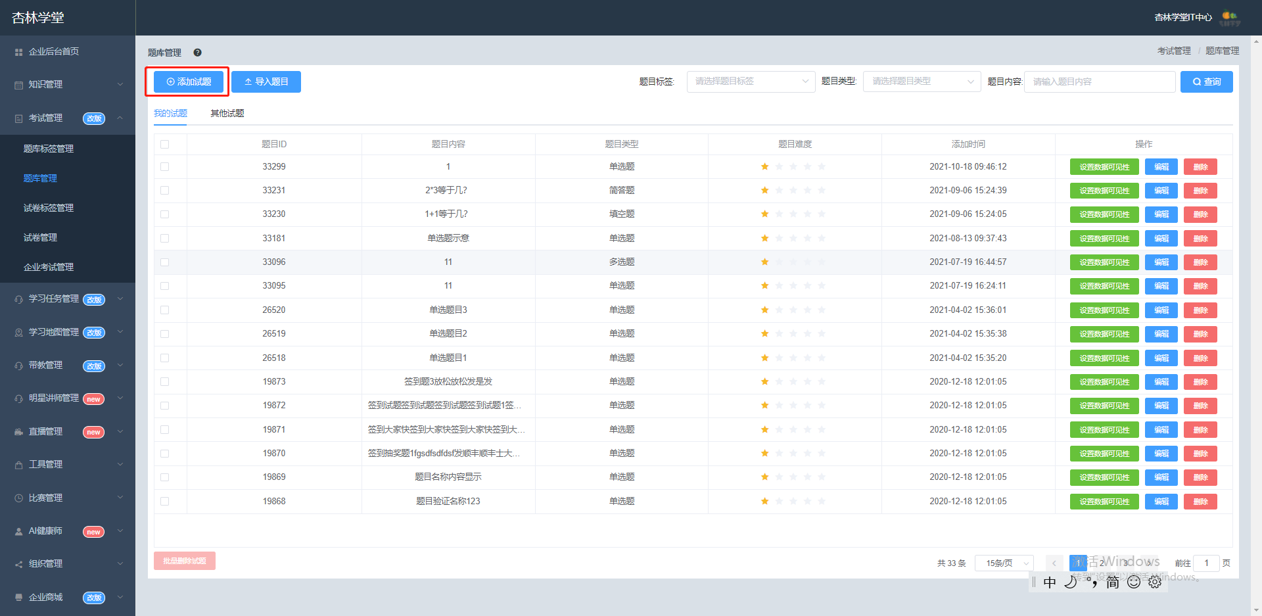Expand the 知识管理 sidebar menu arrow

pos(120,84)
